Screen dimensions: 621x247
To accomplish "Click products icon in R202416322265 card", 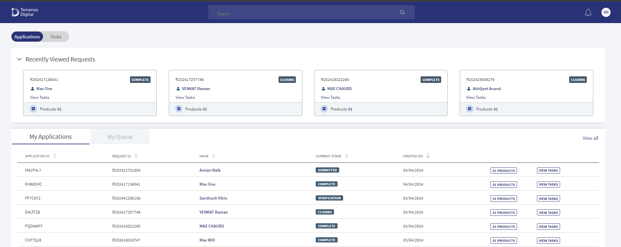I will click(324, 109).
